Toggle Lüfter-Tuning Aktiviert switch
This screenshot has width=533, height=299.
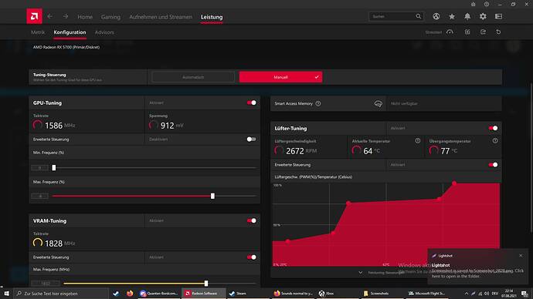tap(494, 128)
